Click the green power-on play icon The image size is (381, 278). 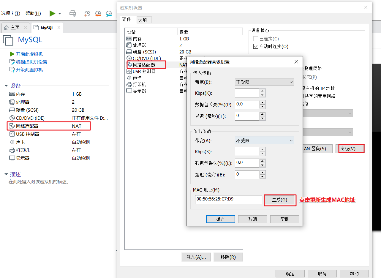52,13
